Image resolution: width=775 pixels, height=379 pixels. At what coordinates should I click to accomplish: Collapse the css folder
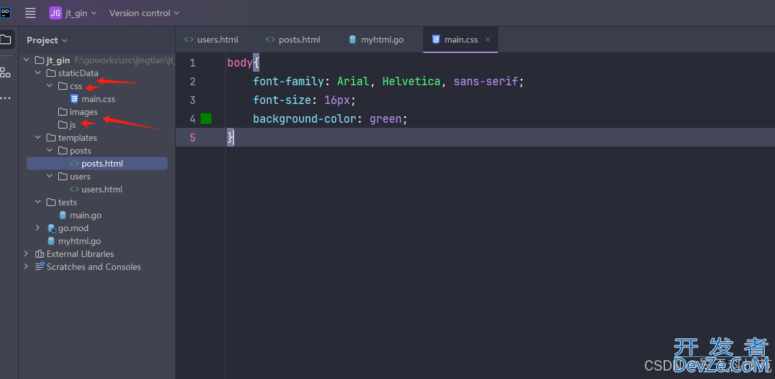tap(49, 86)
